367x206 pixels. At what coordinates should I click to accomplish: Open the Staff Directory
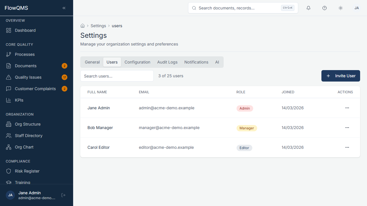pyautogui.click(x=29, y=136)
